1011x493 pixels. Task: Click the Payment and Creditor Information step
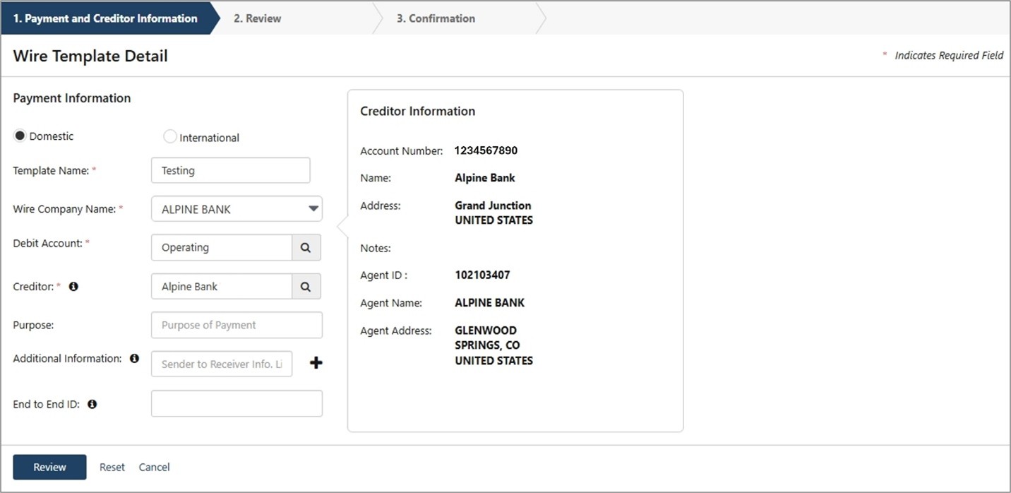(x=105, y=18)
